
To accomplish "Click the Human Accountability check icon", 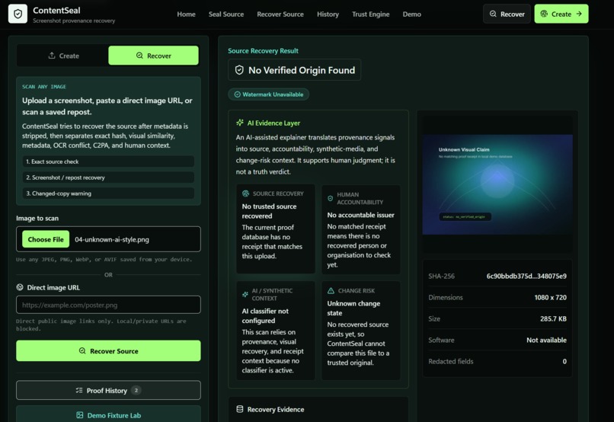I will (x=330, y=199).
